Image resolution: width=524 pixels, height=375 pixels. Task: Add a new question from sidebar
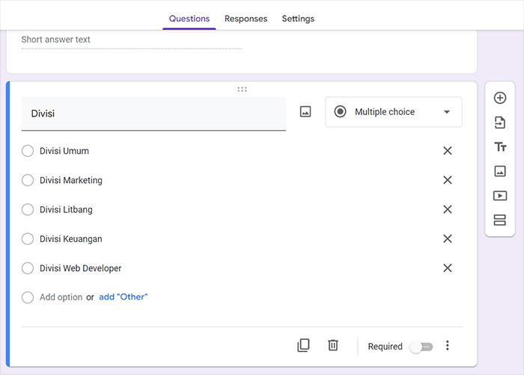point(500,98)
